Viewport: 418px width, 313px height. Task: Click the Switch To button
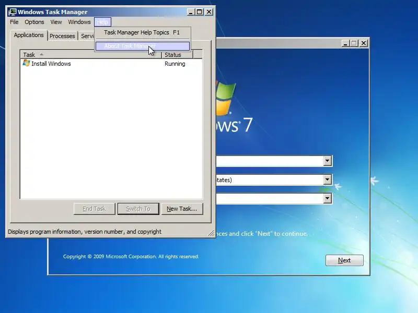(138, 209)
